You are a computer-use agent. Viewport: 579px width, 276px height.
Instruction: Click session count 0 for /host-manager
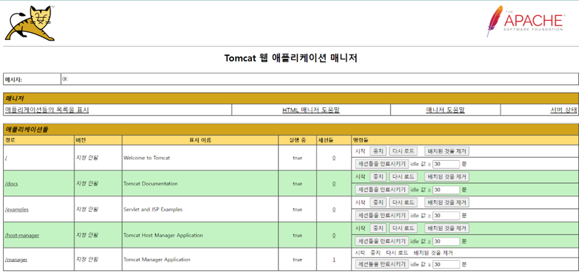pyautogui.click(x=334, y=235)
